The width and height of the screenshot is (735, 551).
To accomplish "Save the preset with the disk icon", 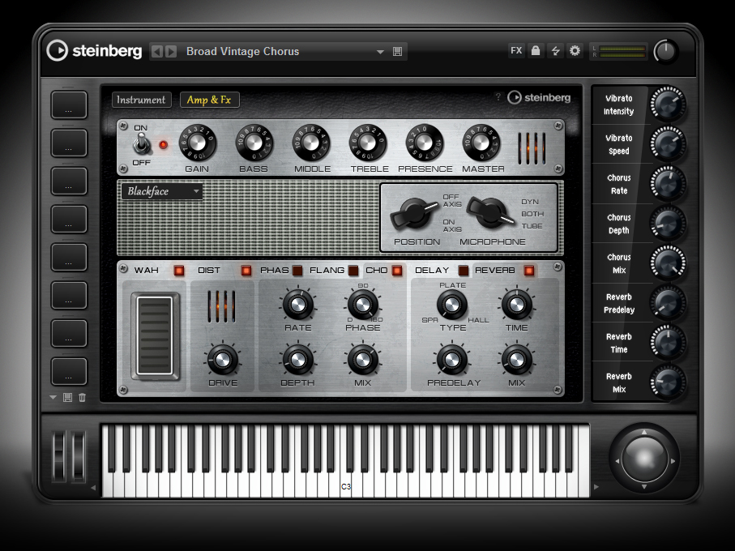I will click(397, 52).
